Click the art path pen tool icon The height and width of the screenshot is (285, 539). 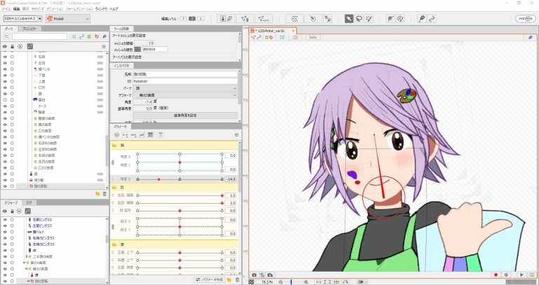tap(422, 18)
